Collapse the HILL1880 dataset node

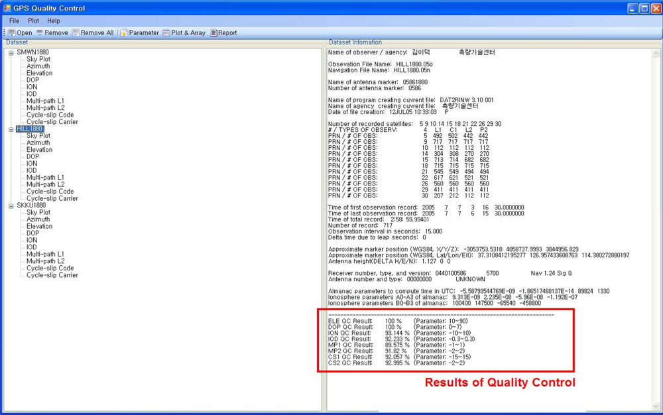click(x=11, y=129)
